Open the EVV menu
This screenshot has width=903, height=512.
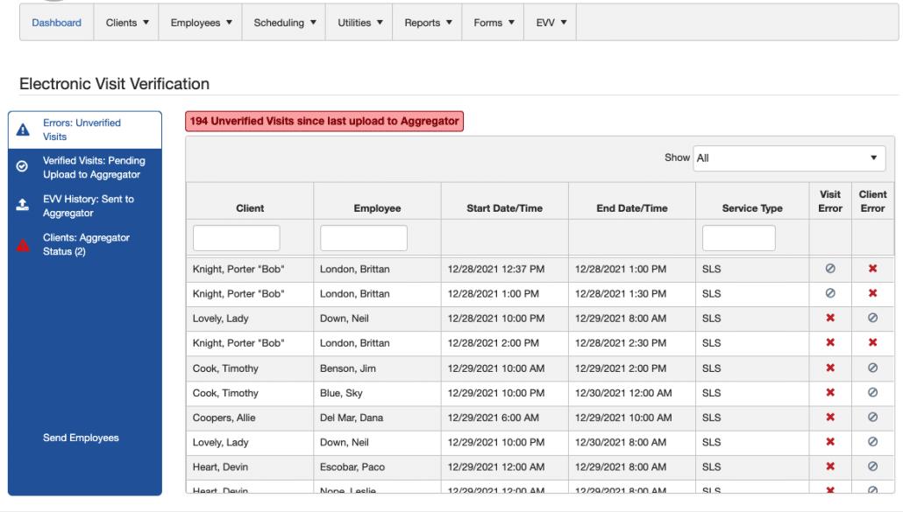point(551,23)
